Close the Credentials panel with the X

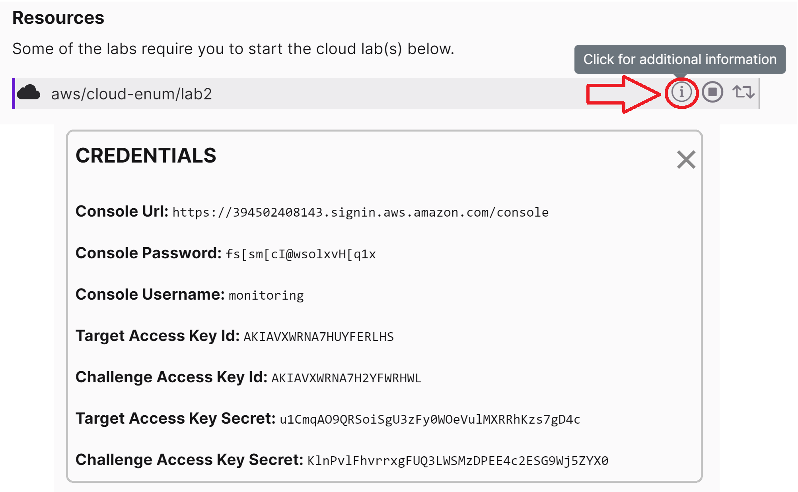pyautogui.click(x=686, y=159)
